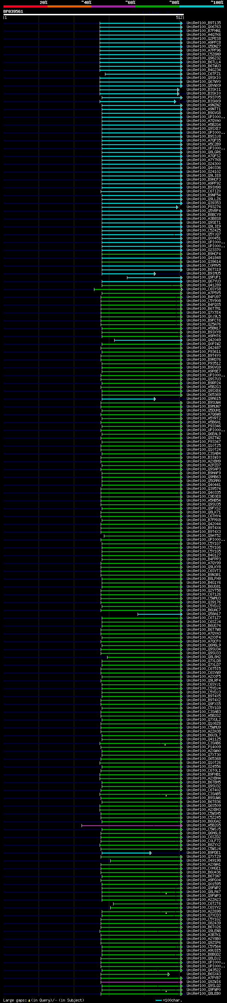Screen dimensions: 227x1003
Task: Click the yellow gap marker on UniRef100_Q8LM47 row
Action: tap(166, 893)
